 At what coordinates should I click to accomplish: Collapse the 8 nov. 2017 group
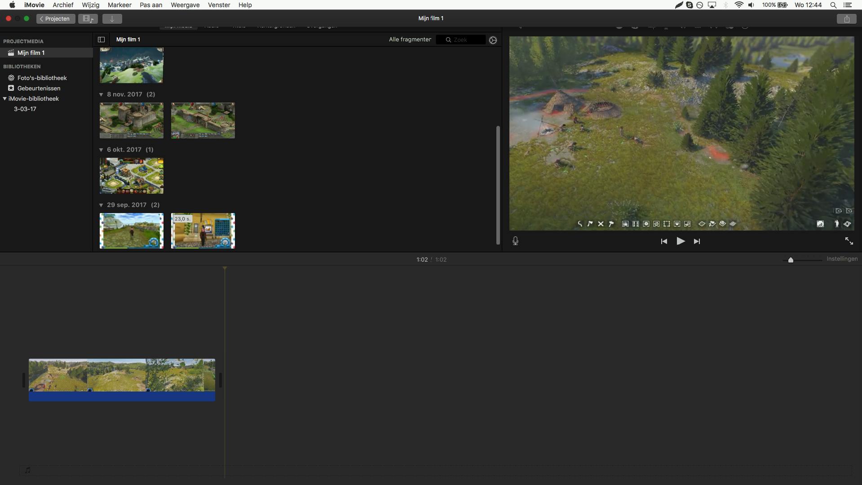pyautogui.click(x=101, y=94)
